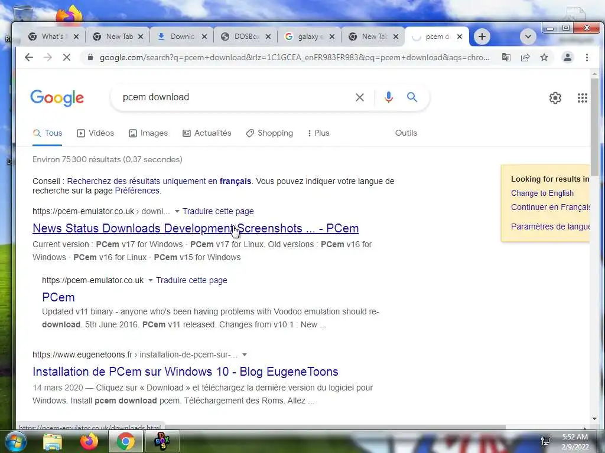Open the tab search chevron
Viewport: 605px width, 453px height.
(x=528, y=37)
